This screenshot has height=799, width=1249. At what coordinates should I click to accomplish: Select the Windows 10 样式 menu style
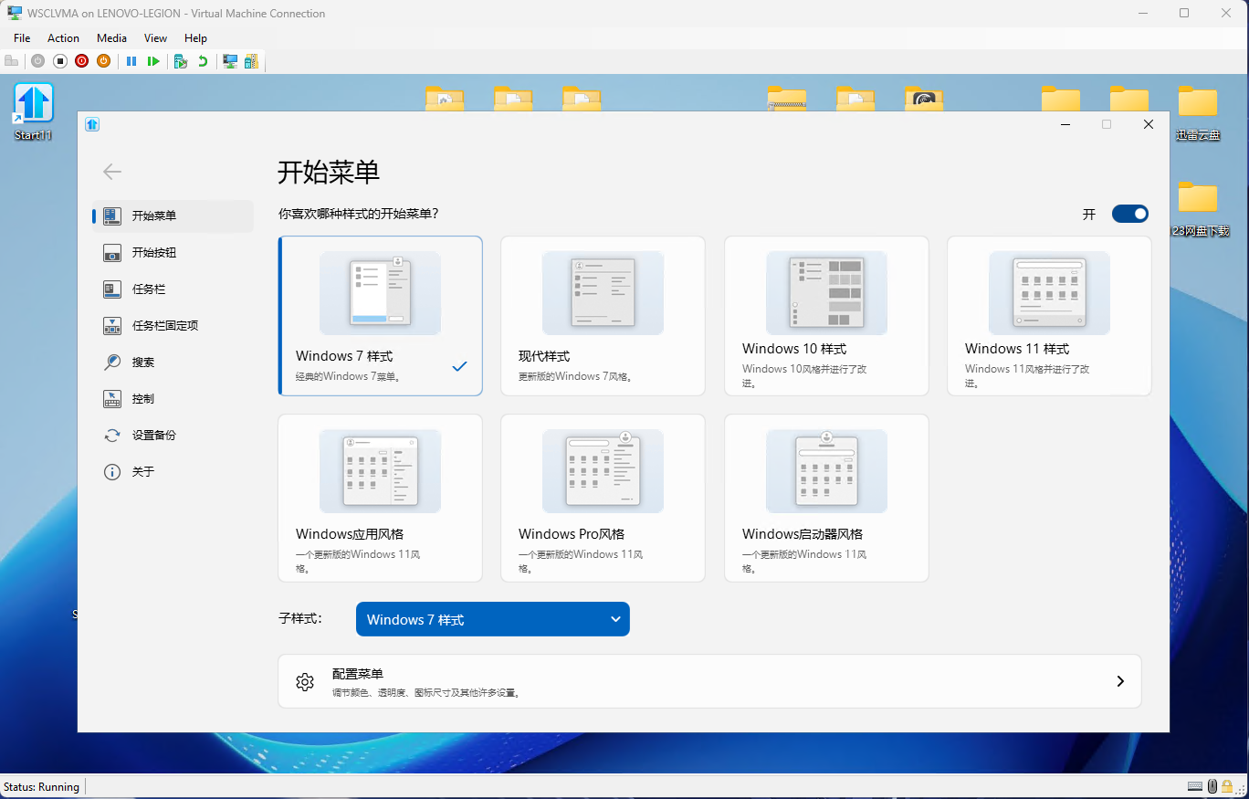click(825, 316)
